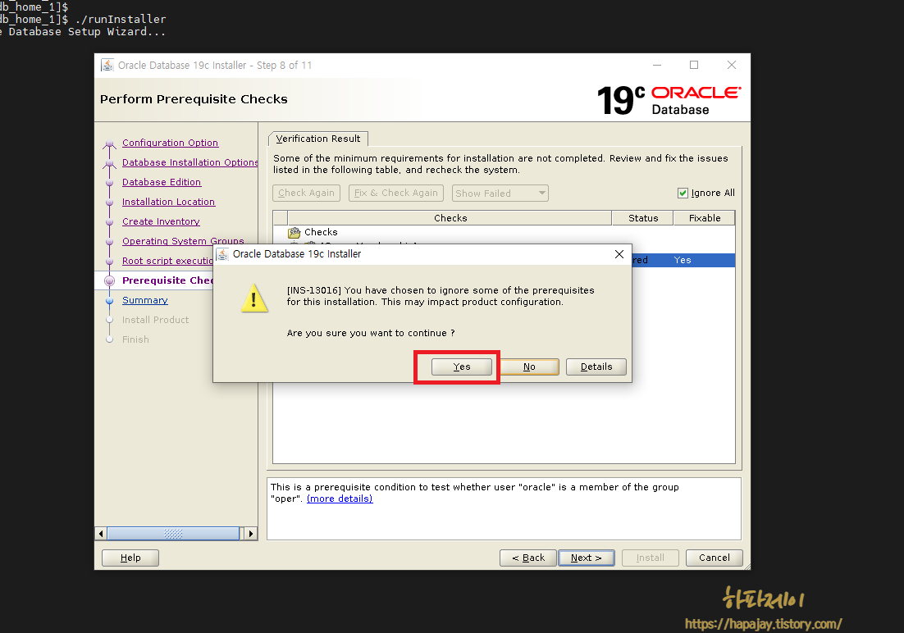Select the Verification Result tab
This screenshot has height=633, width=904.
(317, 139)
